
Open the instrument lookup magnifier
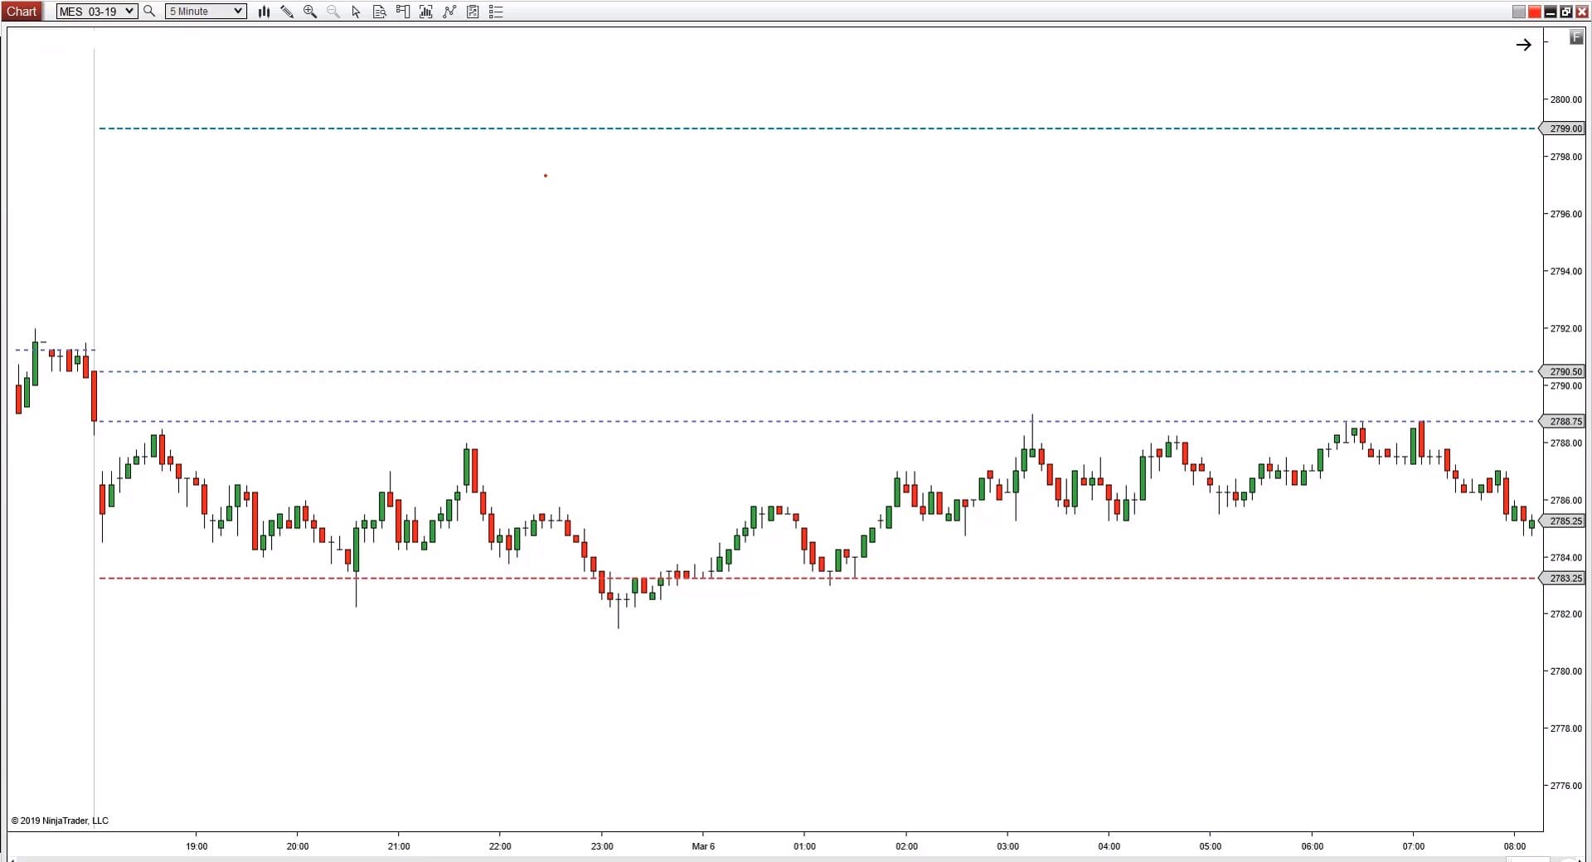tap(149, 12)
